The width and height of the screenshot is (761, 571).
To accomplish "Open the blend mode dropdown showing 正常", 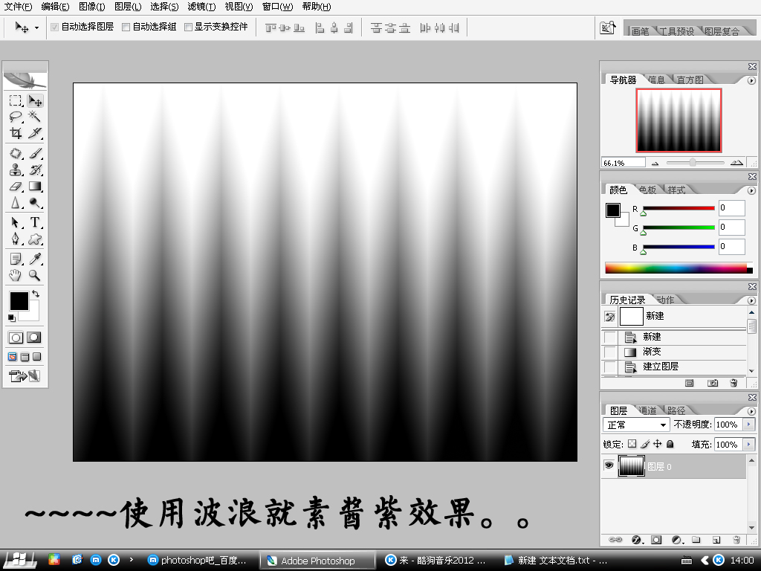I will point(636,425).
